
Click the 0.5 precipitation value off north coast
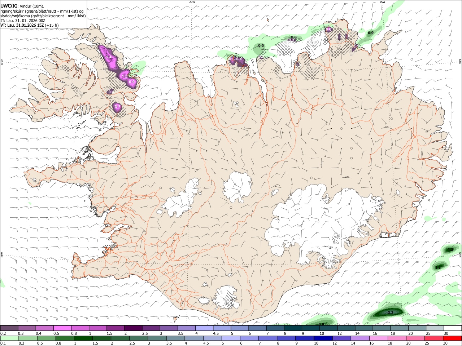pyautogui.click(x=261, y=45)
